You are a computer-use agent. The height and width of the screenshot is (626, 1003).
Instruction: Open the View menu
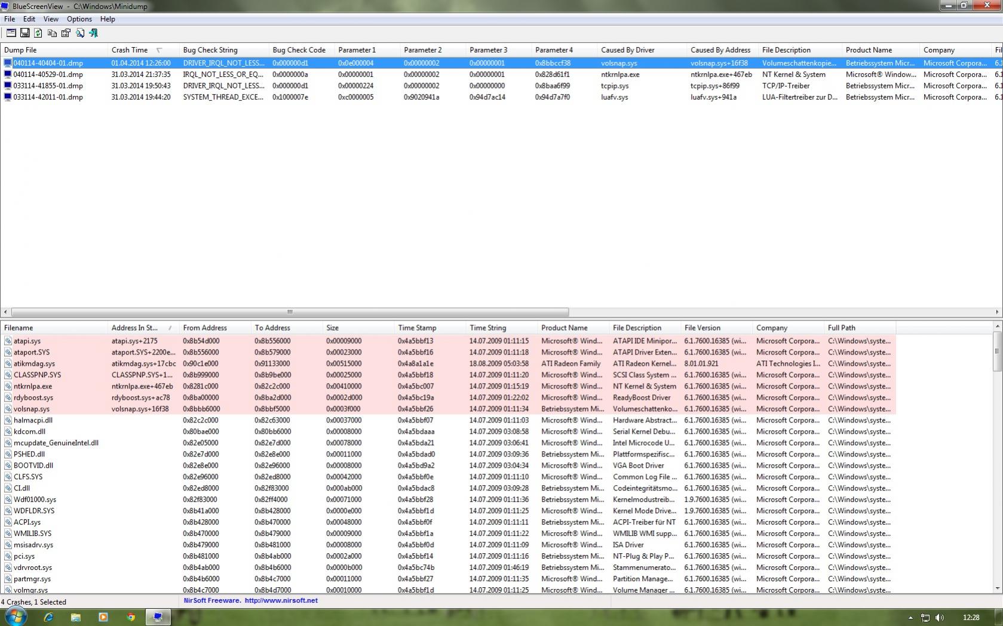[51, 19]
